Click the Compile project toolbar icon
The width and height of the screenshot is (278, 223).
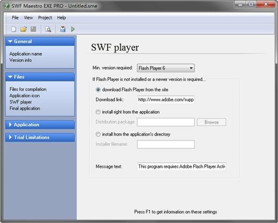click(63, 29)
